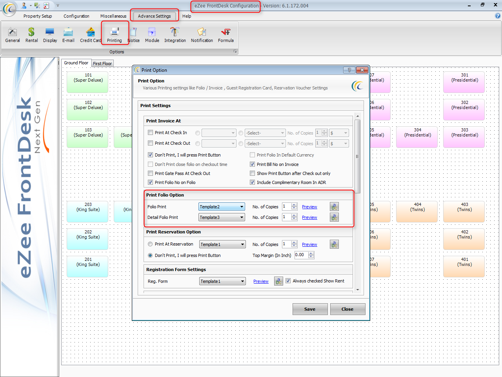502x377 pixels.
Task: Uncheck Print Folio No on Folio
Action: click(x=150, y=182)
